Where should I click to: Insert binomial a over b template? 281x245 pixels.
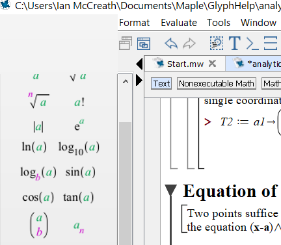point(39,225)
